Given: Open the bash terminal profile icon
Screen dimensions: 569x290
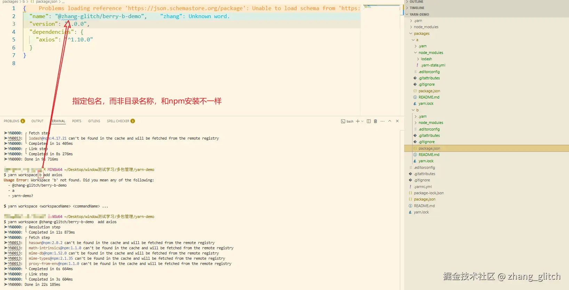Looking at the screenshot, I should (x=343, y=121).
